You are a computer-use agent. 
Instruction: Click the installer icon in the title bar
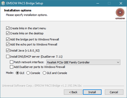3,3
